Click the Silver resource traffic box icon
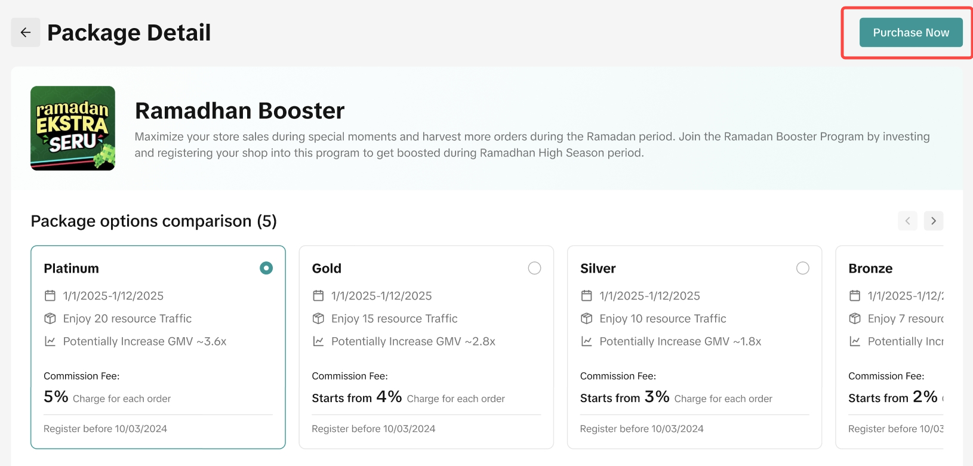The height and width of the screenshot is (466, 973). 587,319
